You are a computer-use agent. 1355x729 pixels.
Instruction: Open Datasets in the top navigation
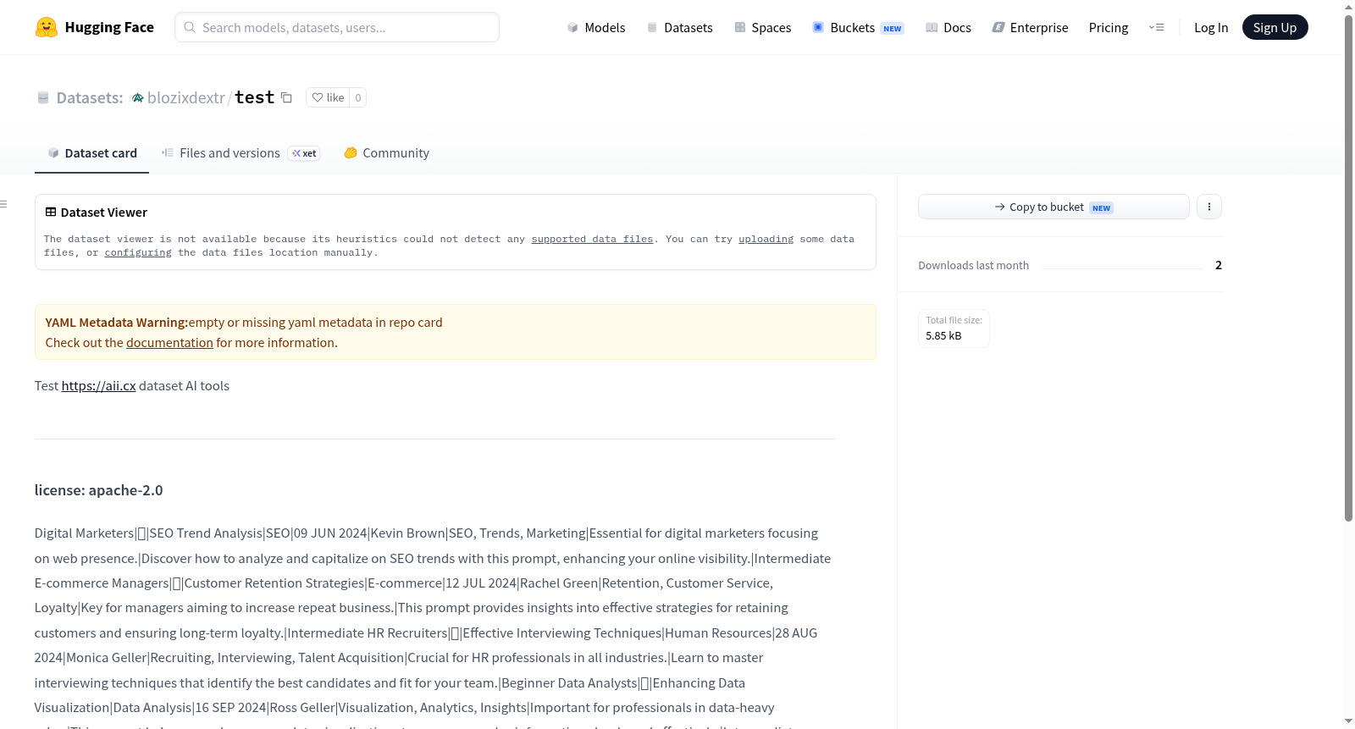[680, 27]
